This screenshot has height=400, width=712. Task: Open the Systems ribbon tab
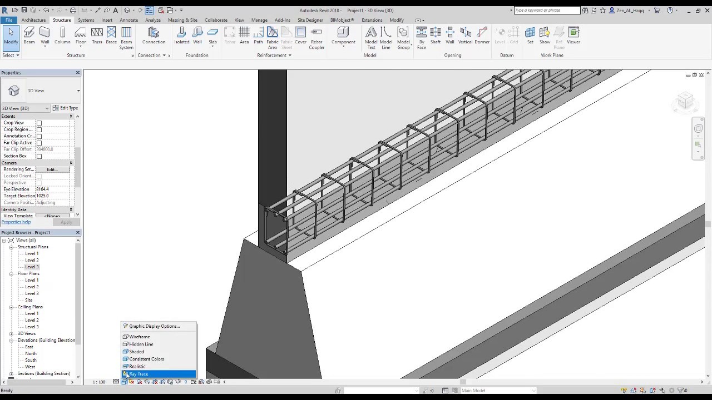[x=86, y=20]
